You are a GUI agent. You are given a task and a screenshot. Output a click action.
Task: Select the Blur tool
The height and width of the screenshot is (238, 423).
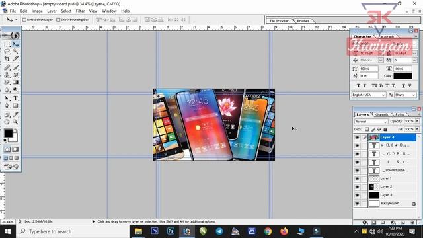tap(7, 90)
